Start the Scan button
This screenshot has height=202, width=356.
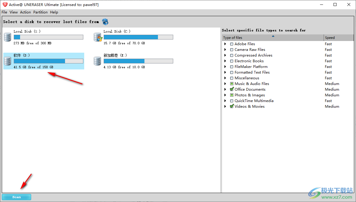[x=16, y=197]
